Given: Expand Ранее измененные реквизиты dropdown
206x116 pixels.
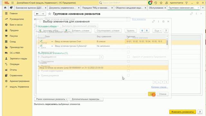Looking at the screenshot, I should [51, 99].
